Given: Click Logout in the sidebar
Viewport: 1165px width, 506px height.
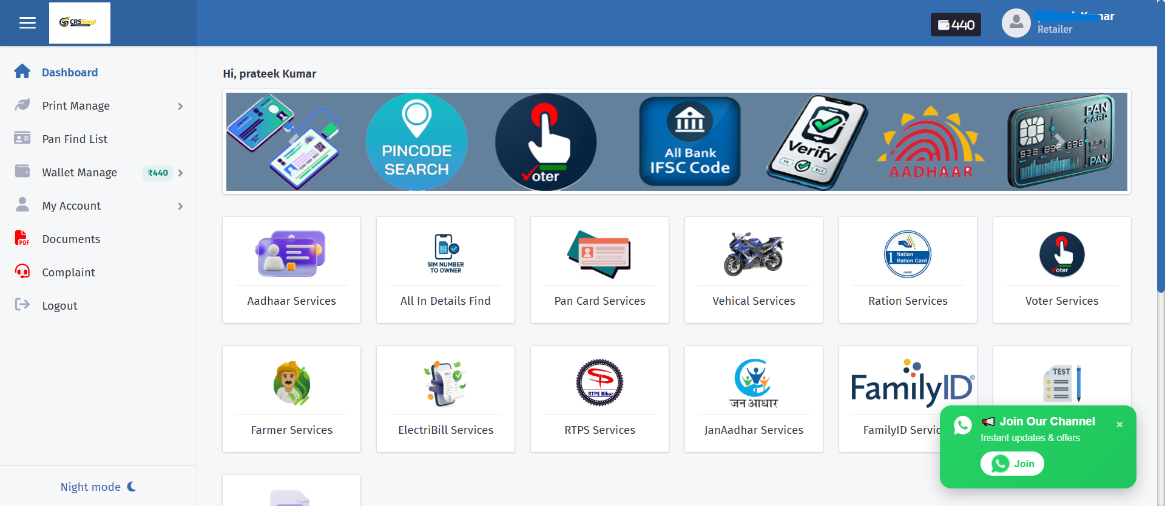Looking at the screenshot, I should tap(59, 305).
